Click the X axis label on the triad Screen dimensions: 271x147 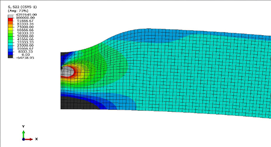pos(37,139)
